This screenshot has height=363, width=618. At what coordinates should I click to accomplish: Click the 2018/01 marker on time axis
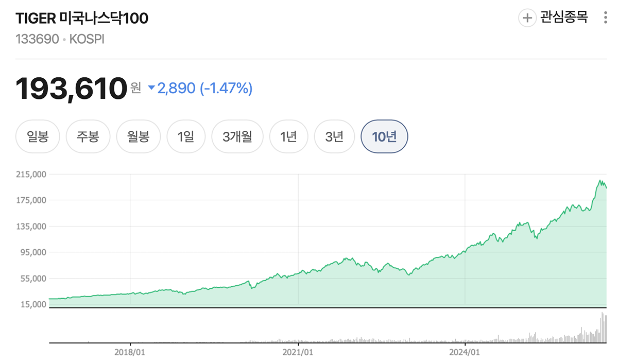[130, 352]
